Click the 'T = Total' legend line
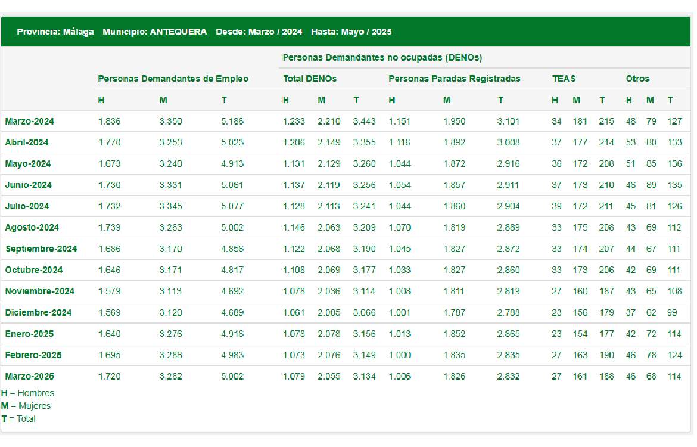Viewport: 697px width, 447px height. click(x=18, y=419)
